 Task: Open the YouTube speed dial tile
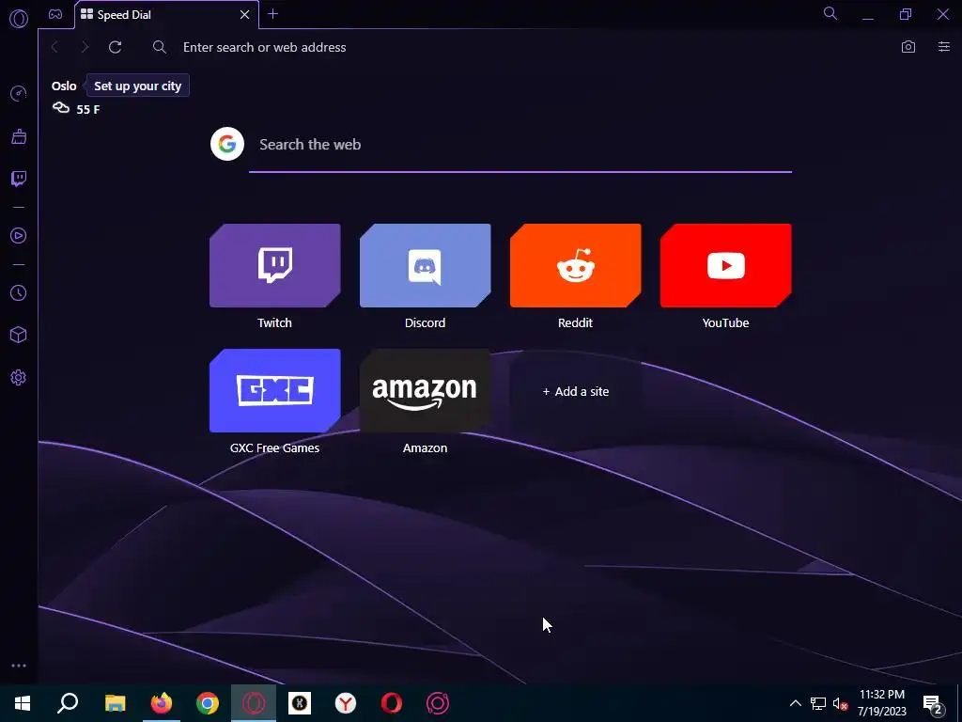(x=726, y=265)
